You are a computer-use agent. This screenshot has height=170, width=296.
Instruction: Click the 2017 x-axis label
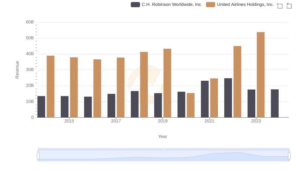pyautogui.click(x=116, y=121)
